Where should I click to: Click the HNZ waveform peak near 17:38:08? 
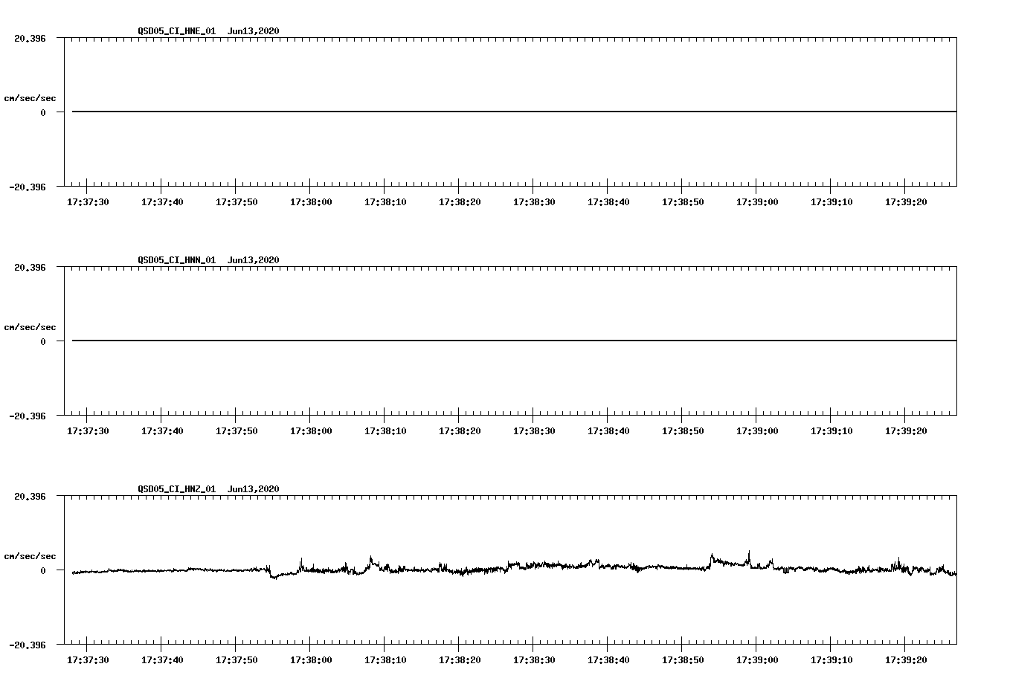coord(370,561)
